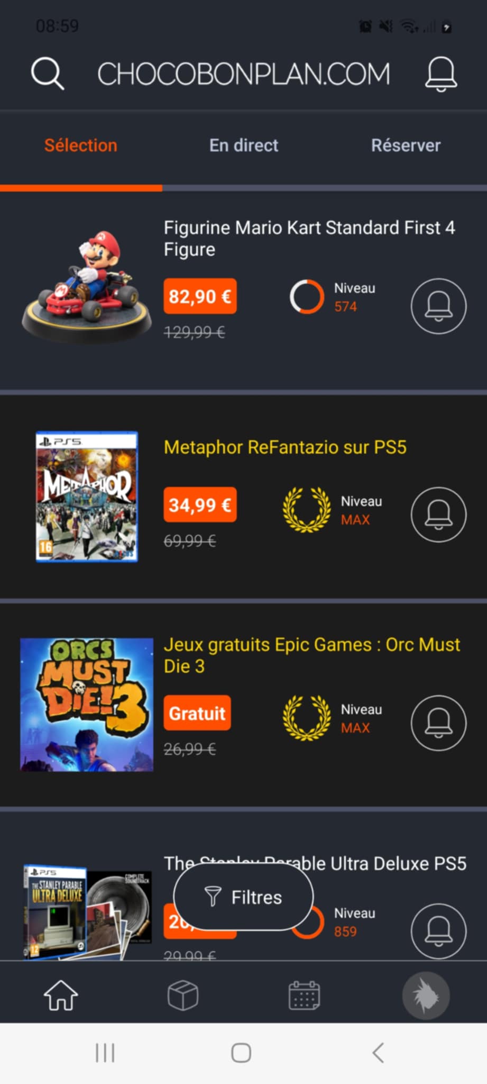Click the 82,90 € price badge

click(x=200, y=296)
